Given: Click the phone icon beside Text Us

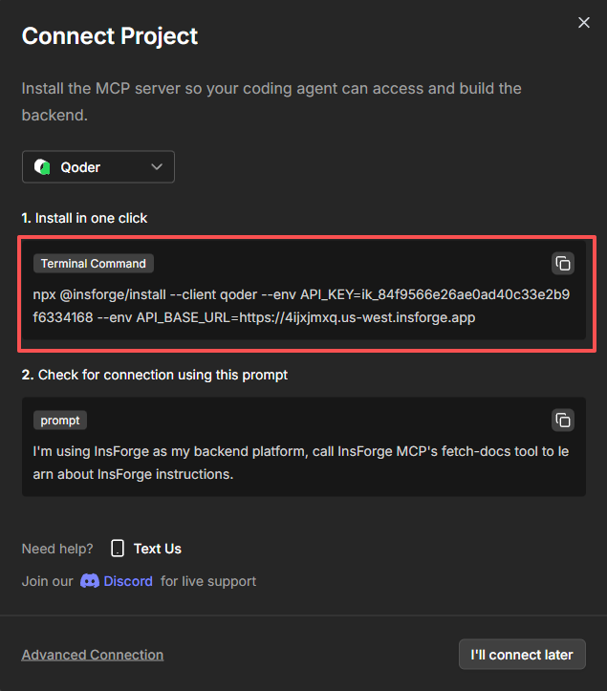Looking at the screenshot, I should click(118, 549).
